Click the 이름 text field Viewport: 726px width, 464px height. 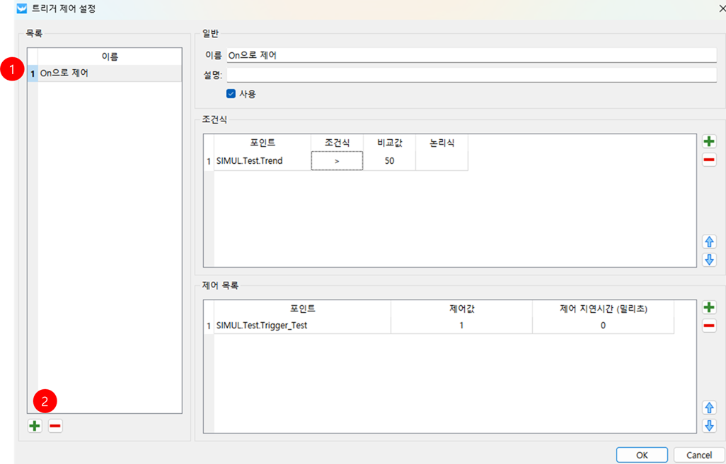pos(471,55)
